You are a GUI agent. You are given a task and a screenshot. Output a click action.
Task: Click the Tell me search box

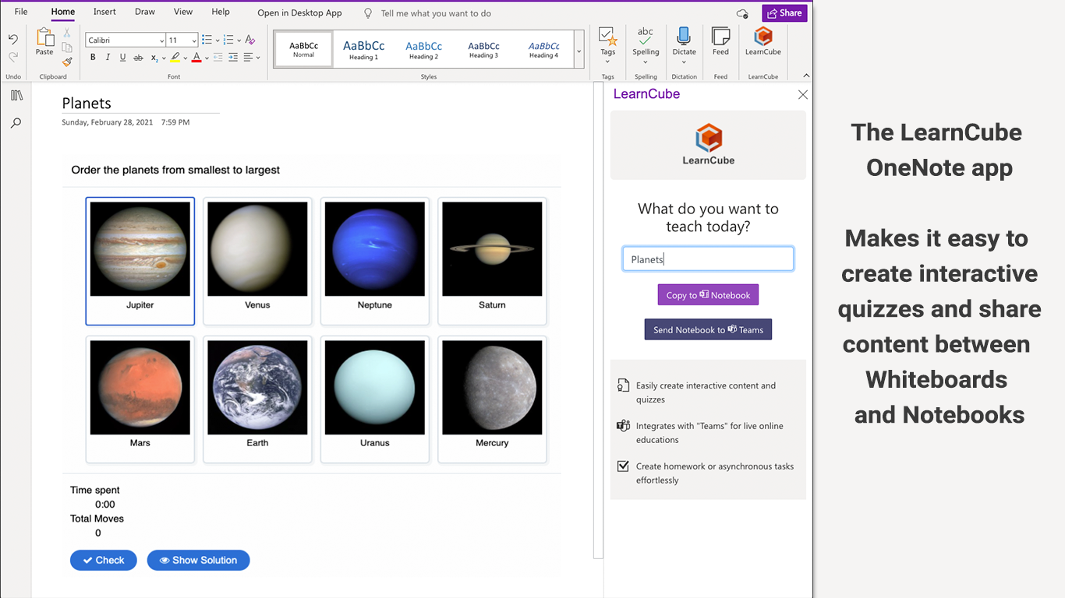tap(435, 13)
